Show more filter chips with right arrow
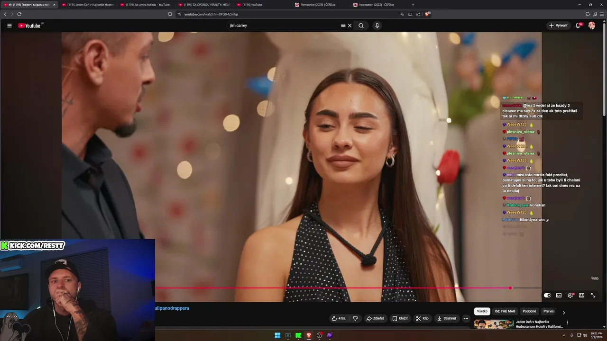Image resolution: width=607 pixels, height=341 pixels. [x=564, y=312]
